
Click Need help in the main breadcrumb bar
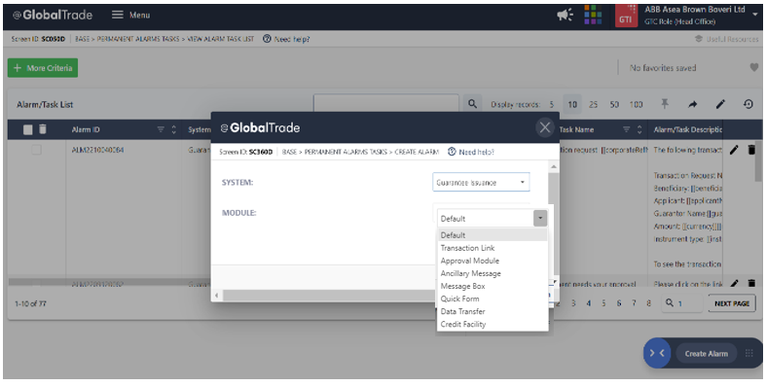point(286,39)
